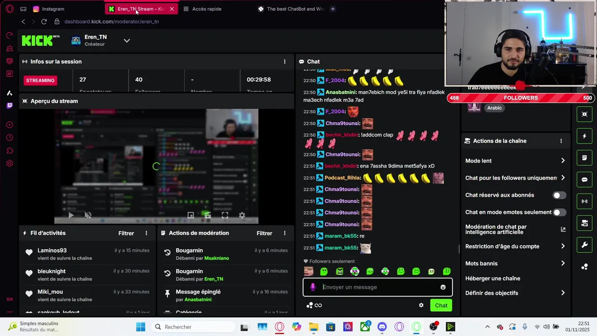Open the activity feed lightning icon on right rail
Viewport: 597px width, 336px height.
click(584, 136)
